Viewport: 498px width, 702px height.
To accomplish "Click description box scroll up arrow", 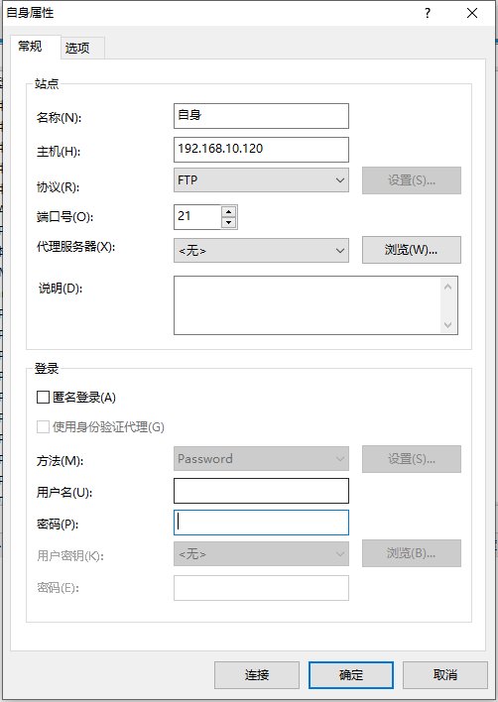I will (447, 287).
